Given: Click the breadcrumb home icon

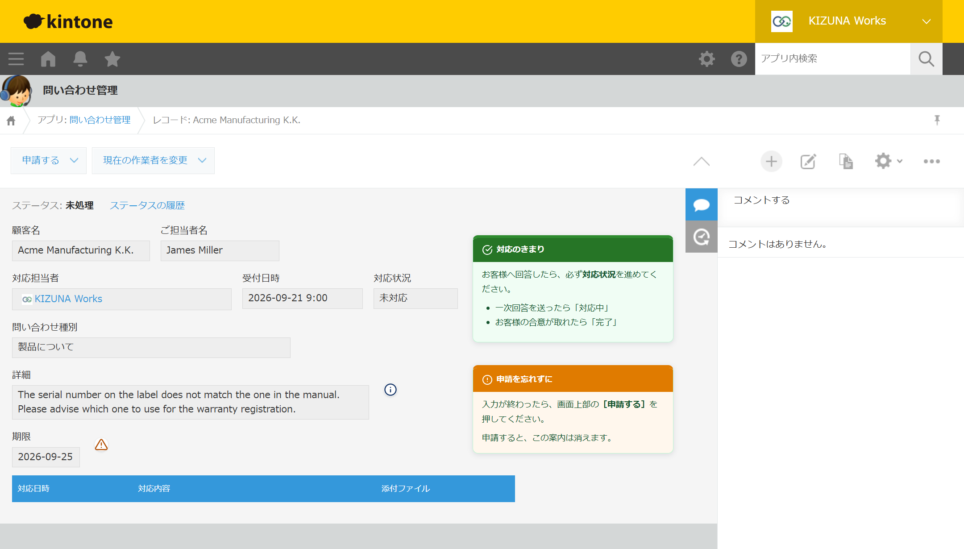Looking at the screenshot, I should point(11,121).
